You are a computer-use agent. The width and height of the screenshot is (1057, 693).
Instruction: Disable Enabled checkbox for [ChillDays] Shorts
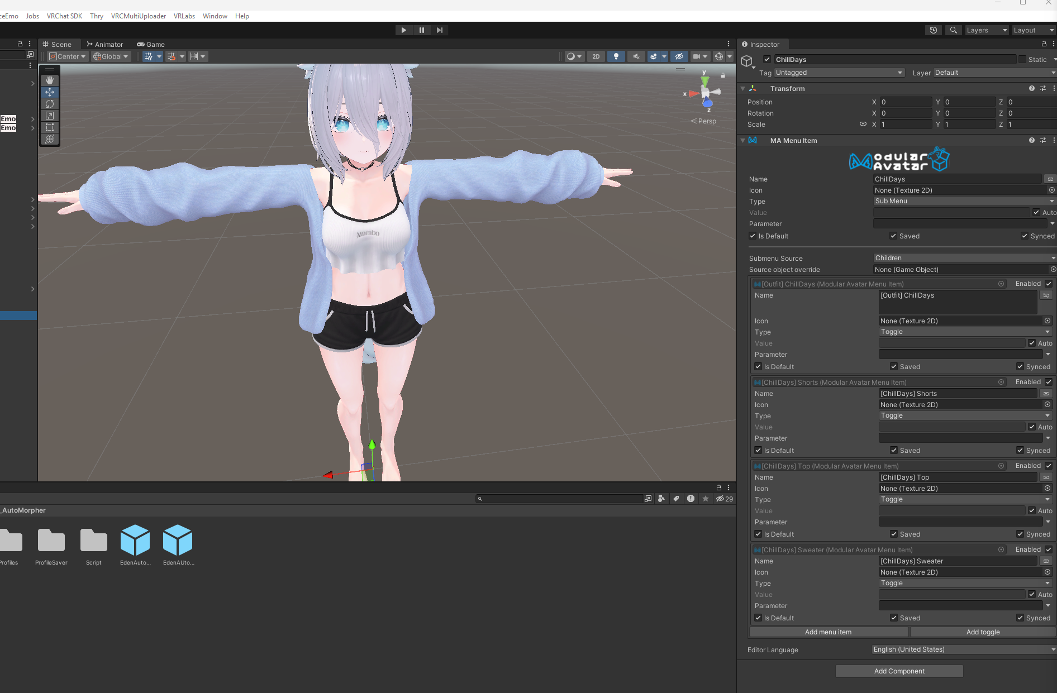1049,382
